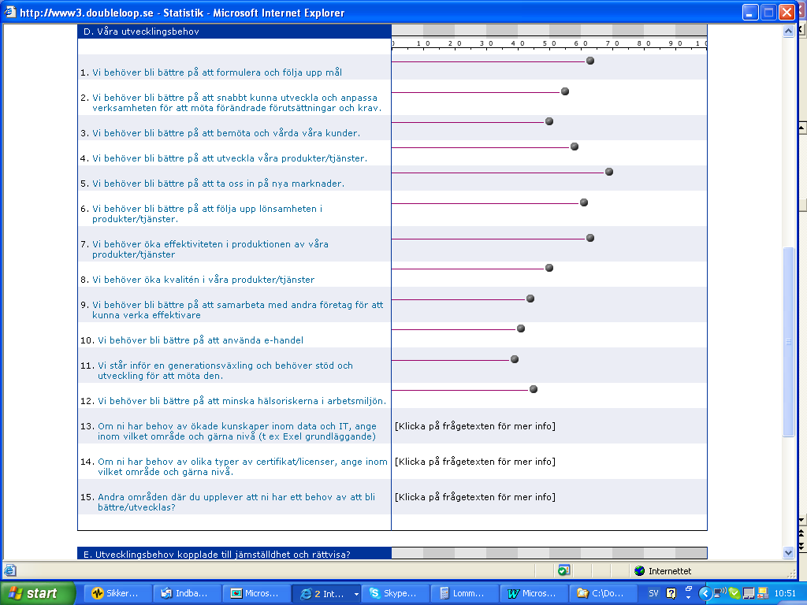
Task: Click the info placeholder text for question 15
Action: (475, 498)
